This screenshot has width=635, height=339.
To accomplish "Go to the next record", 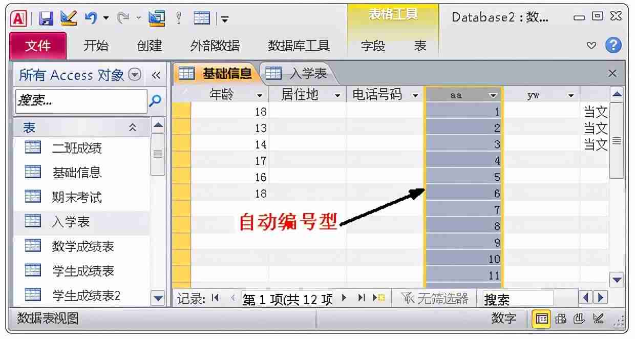I will pyautogui.click(x=344, y=298).
